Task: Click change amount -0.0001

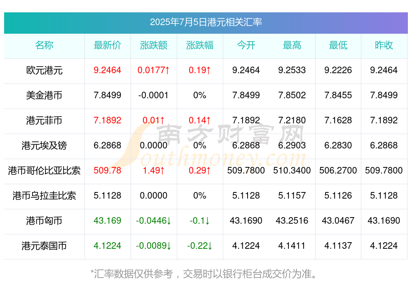Action: coord(153,95)
